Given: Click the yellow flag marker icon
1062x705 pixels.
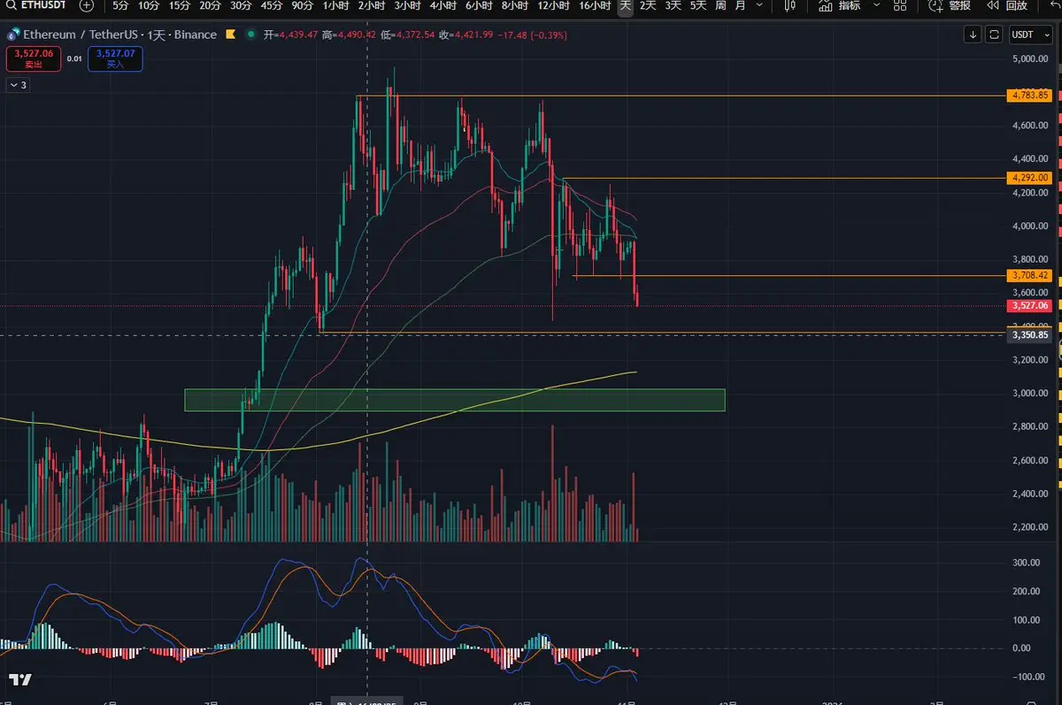Looking at the screenshot, I should [230, 34].
